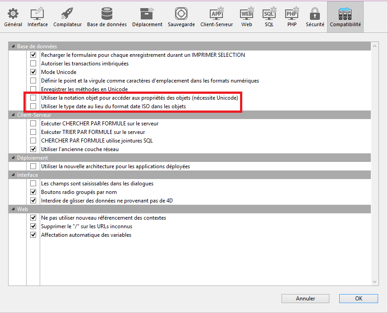Open the Client-Serveur APP icon
Image resolution: width=388 pixels, height=313 pixels.
pyautogui.click(x=217, y=14)
